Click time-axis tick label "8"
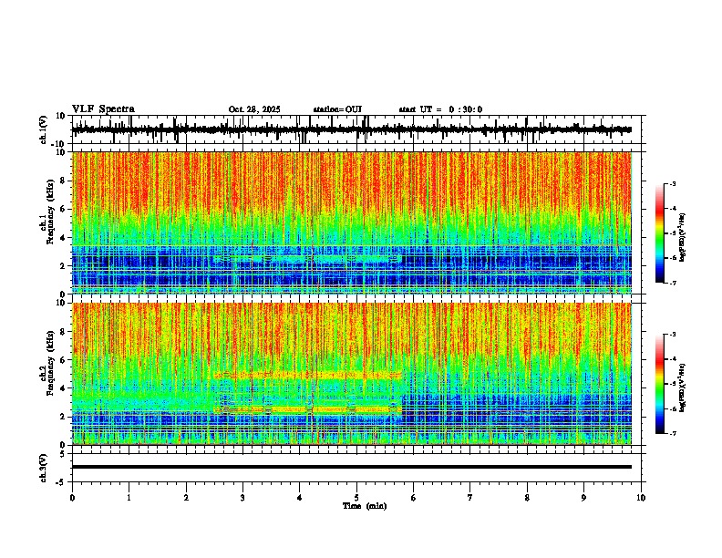This screenshot has width=722, height=558. coord(527,498)
